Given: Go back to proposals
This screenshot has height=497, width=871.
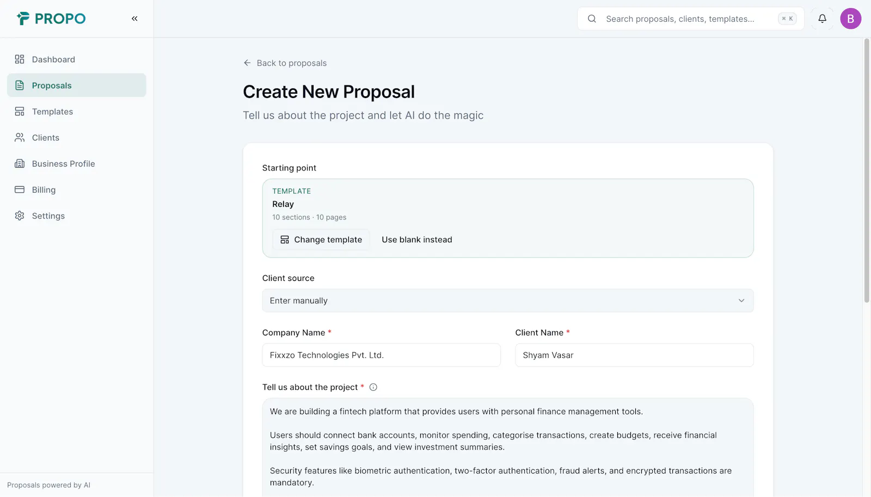Looking at the screenshot, I should click(285, 63).
